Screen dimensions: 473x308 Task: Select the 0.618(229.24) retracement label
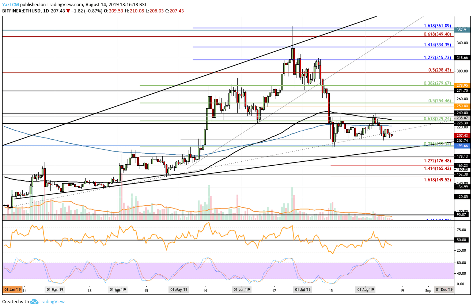coord(438,119)
